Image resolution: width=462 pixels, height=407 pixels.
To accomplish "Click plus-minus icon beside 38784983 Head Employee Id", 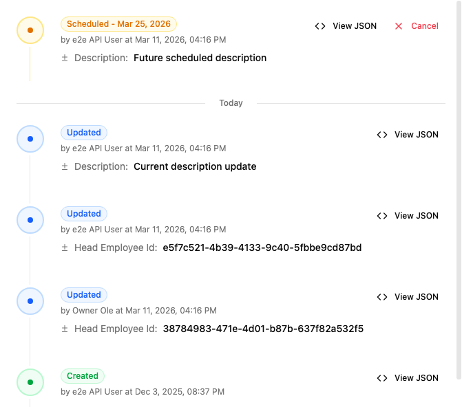I will pos(65,329).
